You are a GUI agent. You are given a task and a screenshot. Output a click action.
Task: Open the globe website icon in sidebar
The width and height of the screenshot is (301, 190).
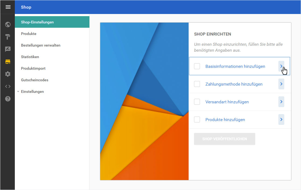coord(8,24)
